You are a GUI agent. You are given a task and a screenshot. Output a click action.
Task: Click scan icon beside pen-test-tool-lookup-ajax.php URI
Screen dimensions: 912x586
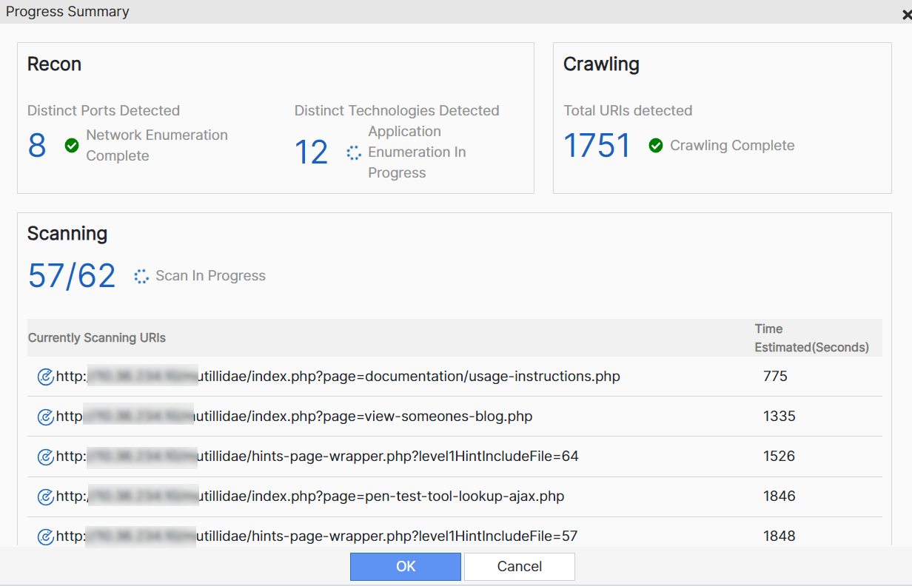coord(45,496)
